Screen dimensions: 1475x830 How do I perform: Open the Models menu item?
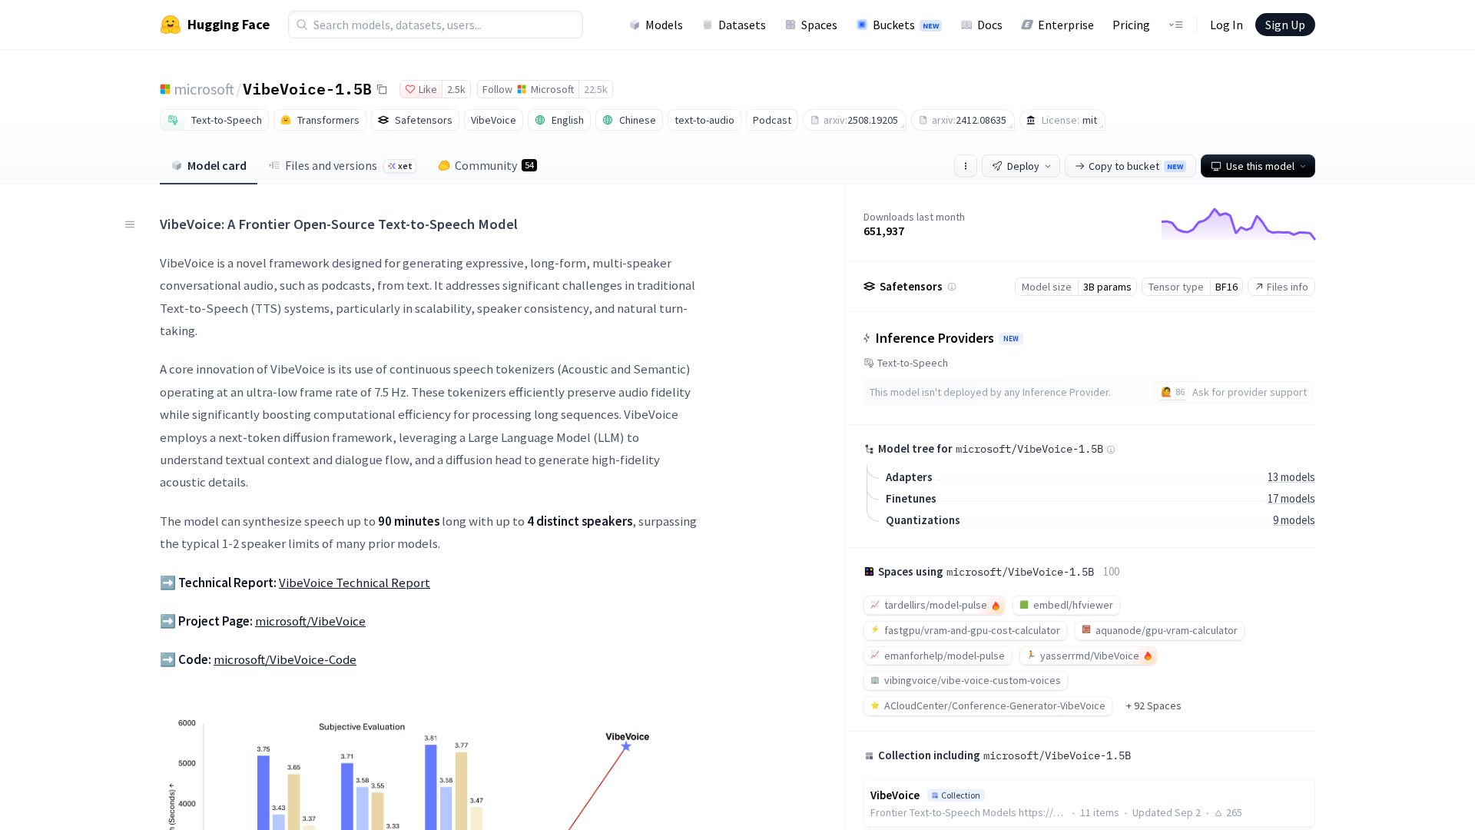[x=656, y=25]
